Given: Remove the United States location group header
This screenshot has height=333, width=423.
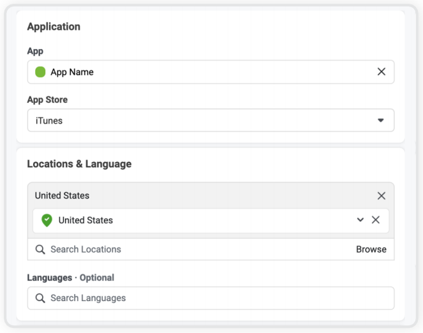Looking at the screenshot, I should [382, 196].
